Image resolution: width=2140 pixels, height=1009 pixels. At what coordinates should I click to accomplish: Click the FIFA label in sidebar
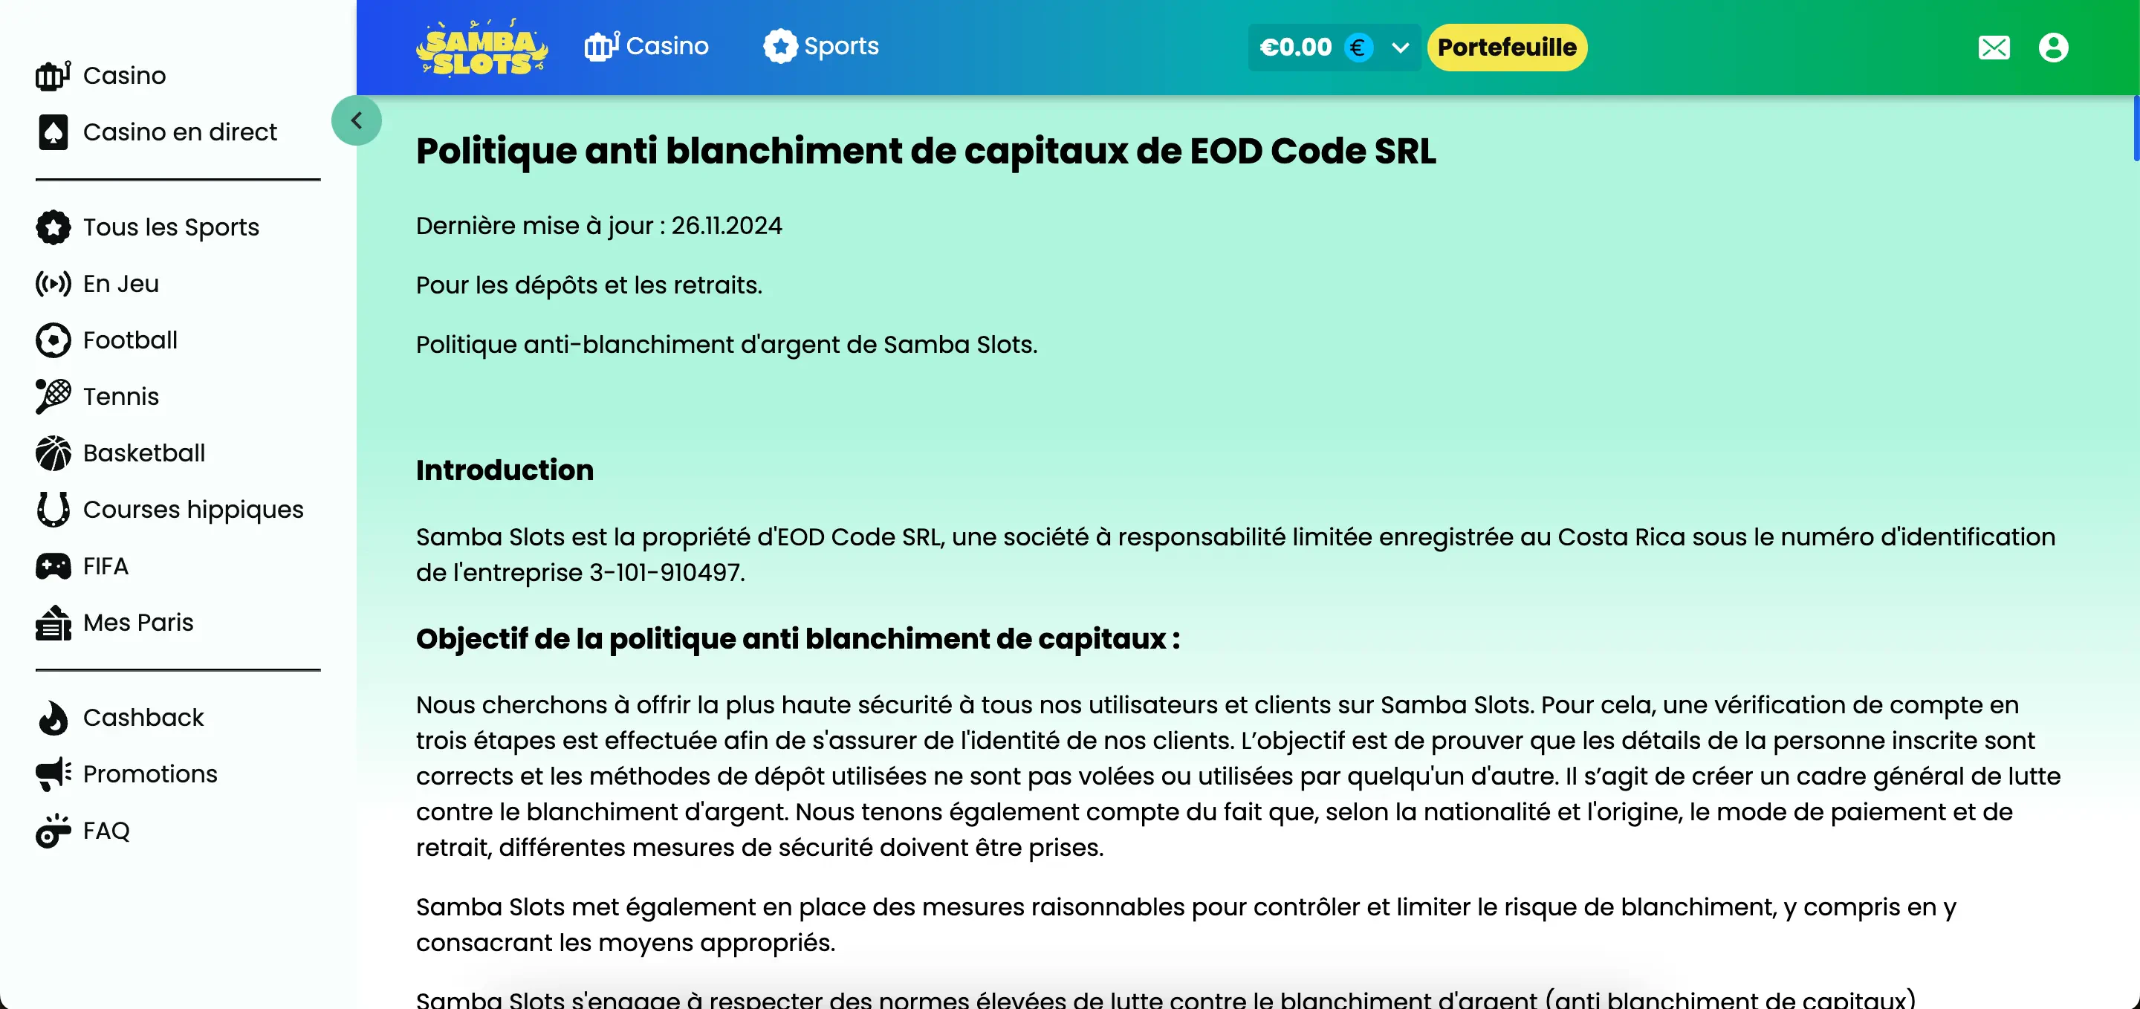click(x=106, y=566)
